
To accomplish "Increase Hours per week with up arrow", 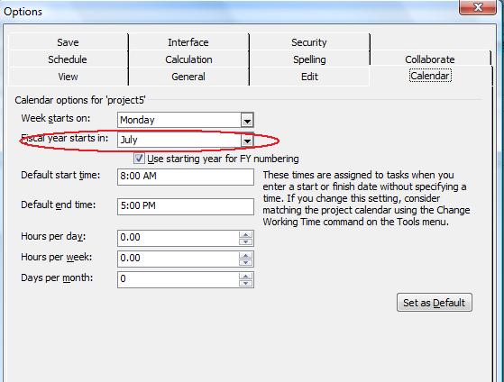I will 246,255.
